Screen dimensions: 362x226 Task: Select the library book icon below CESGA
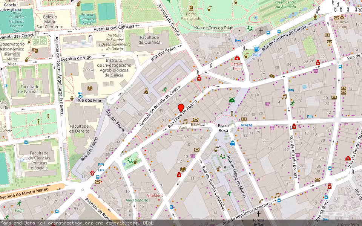click(90, 88)
